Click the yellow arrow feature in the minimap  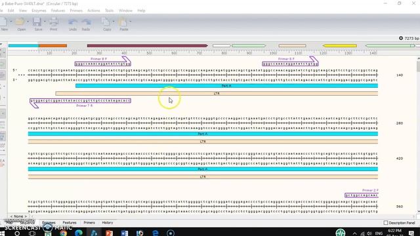coord(340,46)
